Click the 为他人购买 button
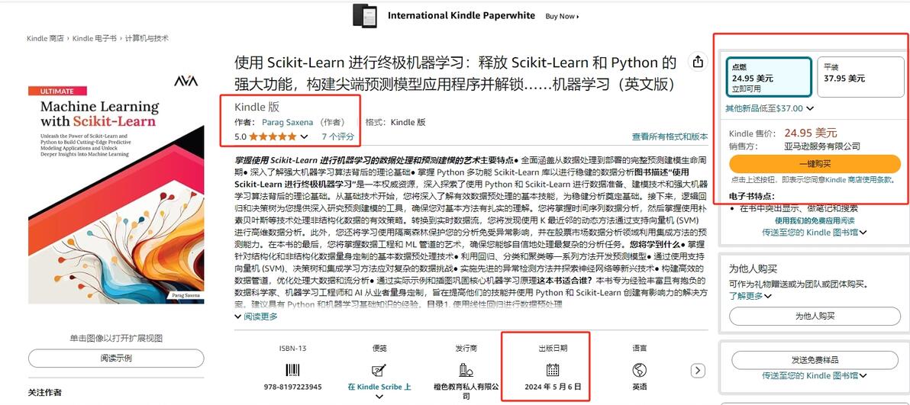 [815, 317]
